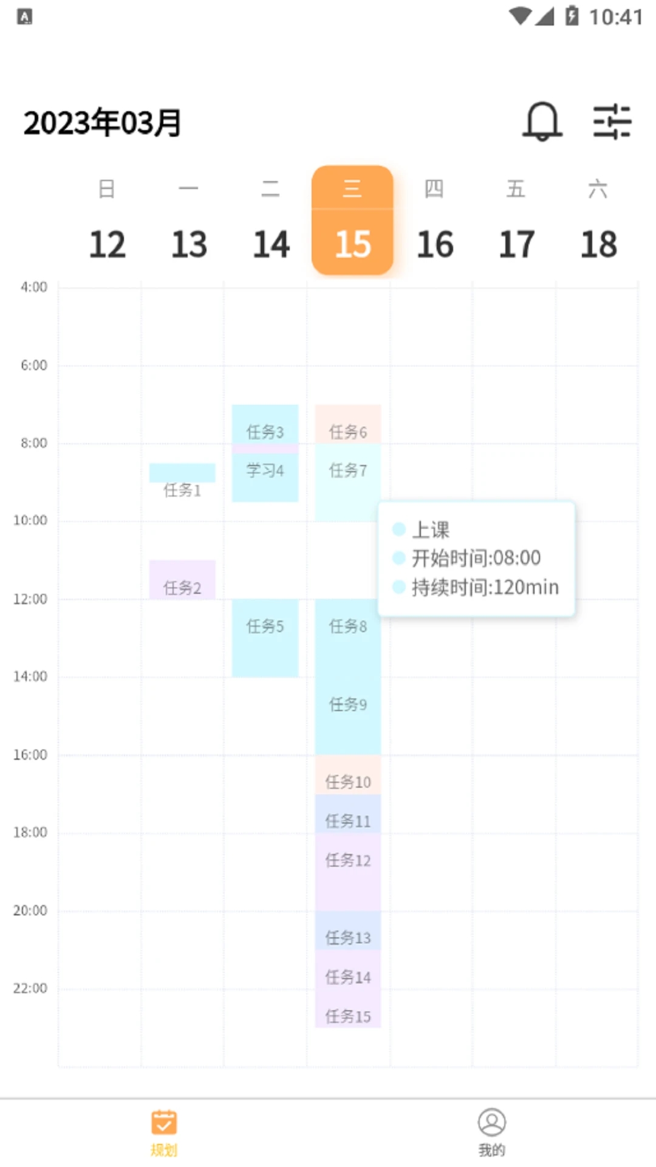656x1167 pixels.
Task: Tap the 2023年03月 month title
Action: click(102, 123)
